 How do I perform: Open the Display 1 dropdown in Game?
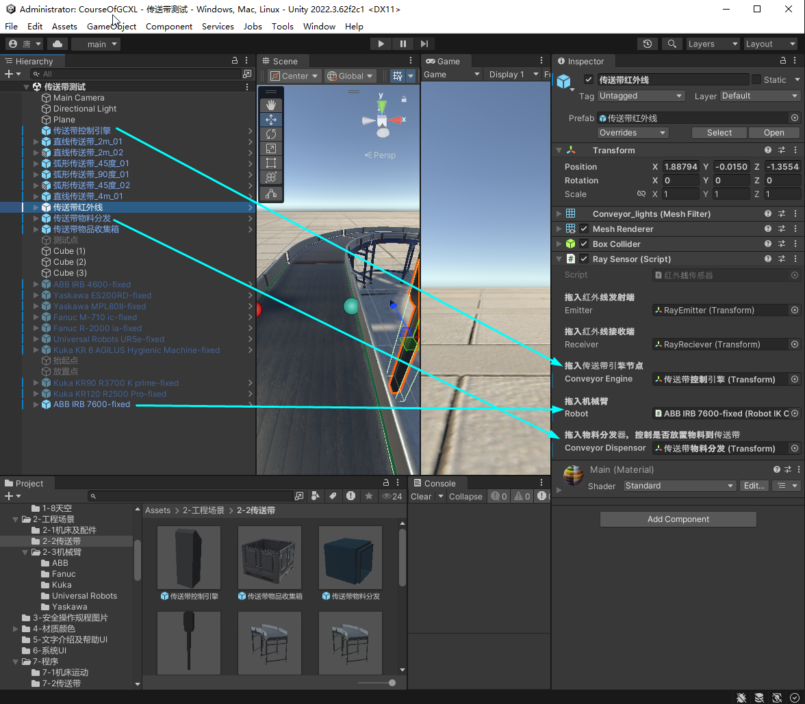coord(513,75)
